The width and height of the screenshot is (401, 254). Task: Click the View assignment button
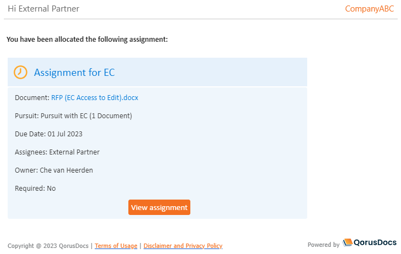coord(159,207)
